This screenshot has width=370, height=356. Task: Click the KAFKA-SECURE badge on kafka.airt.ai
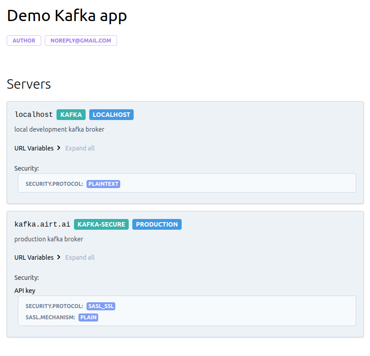point(101,224)
